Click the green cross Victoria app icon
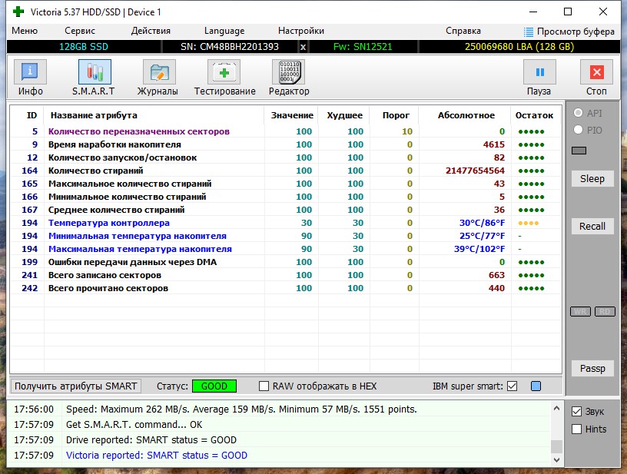The width and height of the screenshot is (627, 474). pyautogui.click(x=18, y=12)
